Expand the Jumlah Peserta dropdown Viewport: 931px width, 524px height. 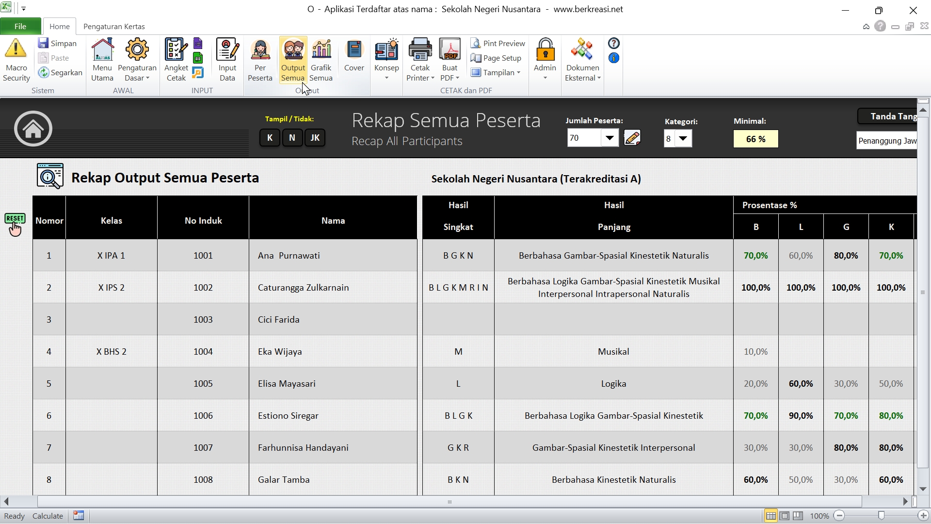pyautogui.click(x=610, y=138)
